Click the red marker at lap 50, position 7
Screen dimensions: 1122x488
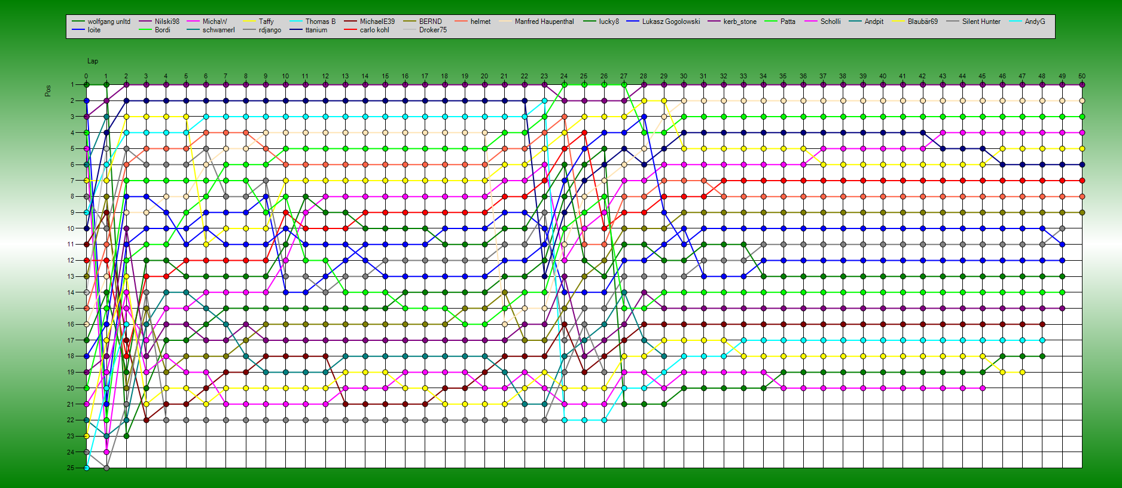[1082, 181]
